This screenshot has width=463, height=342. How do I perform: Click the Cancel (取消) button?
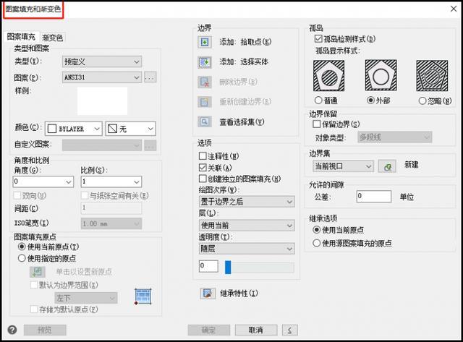(255, 330)
